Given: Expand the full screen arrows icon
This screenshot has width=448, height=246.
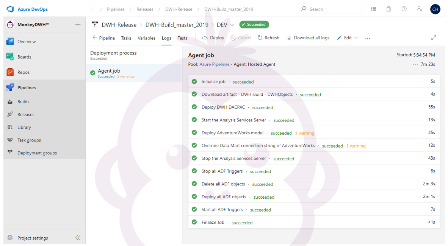Looking at the screenshot, I should coord(434,38).
